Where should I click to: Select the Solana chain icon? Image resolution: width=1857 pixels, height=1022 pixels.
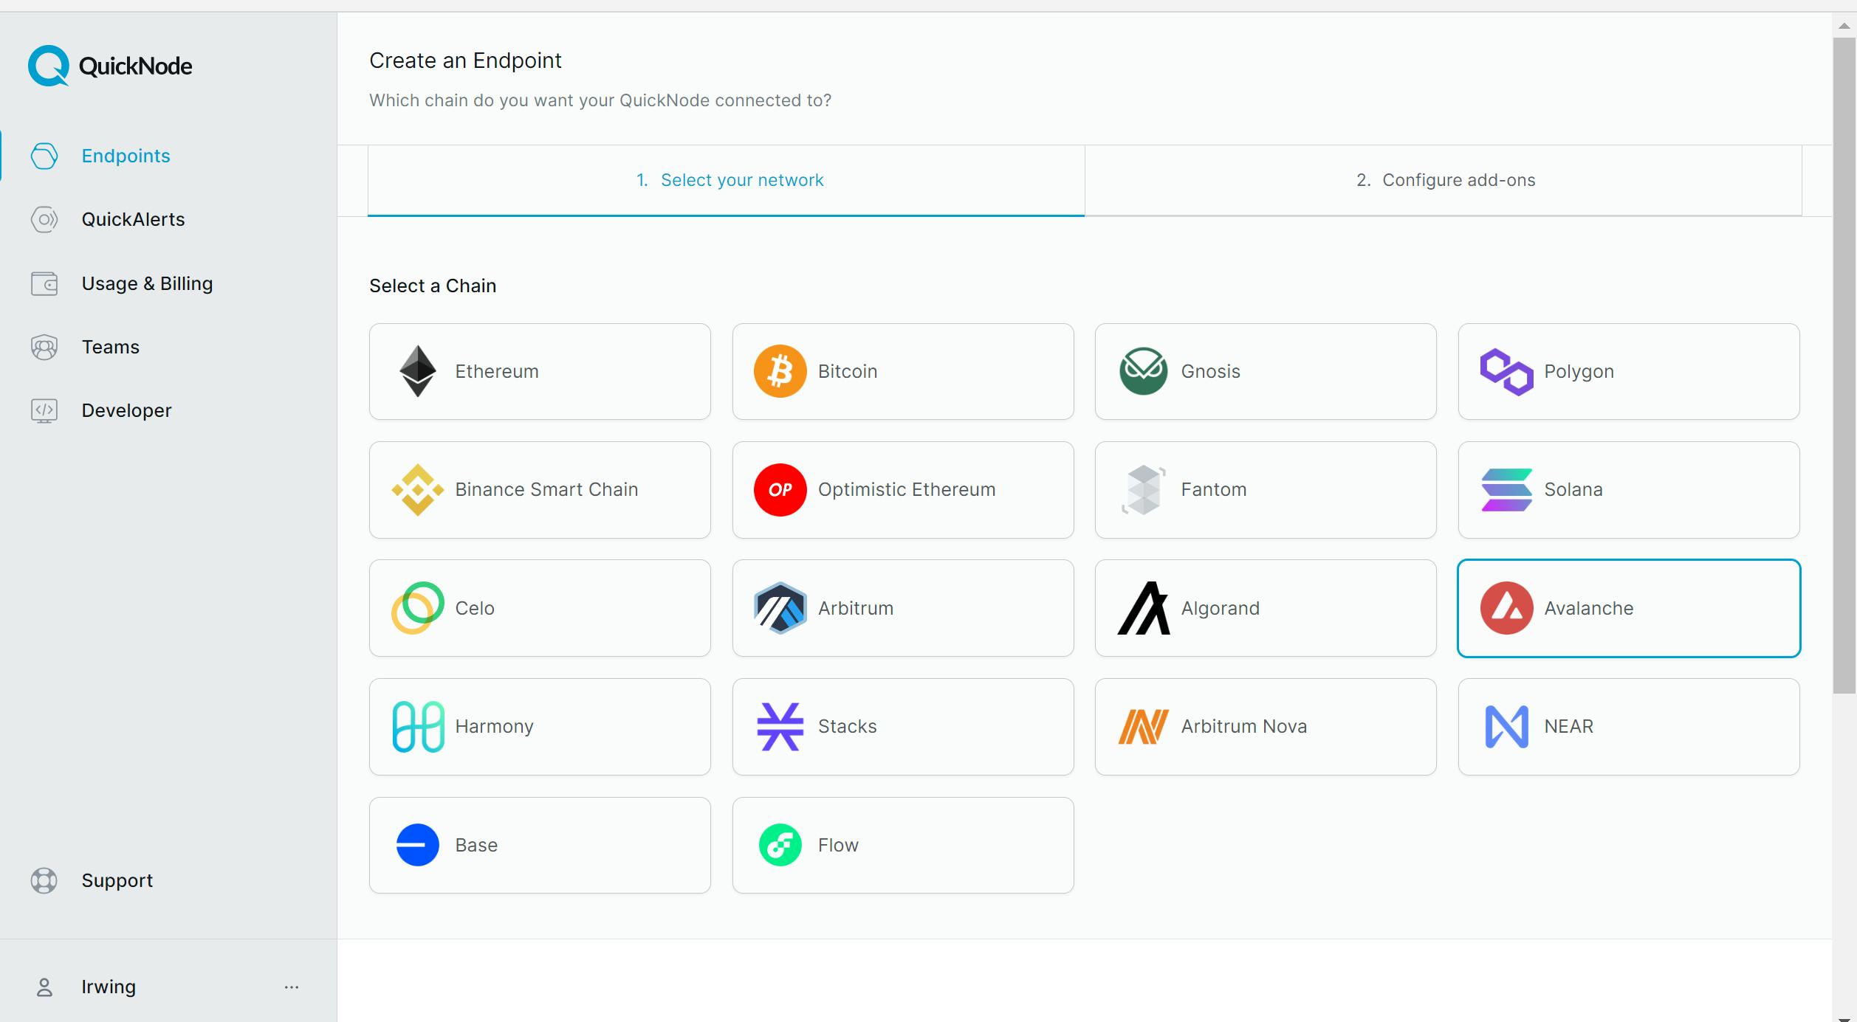(1506, 490)
